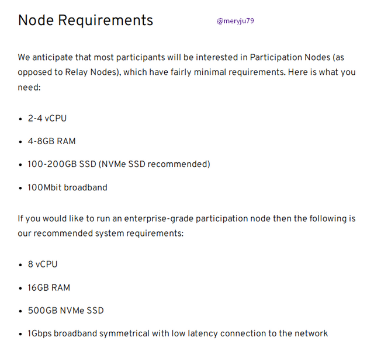Select the '8 vCPU' bullet item

point(43,264)
